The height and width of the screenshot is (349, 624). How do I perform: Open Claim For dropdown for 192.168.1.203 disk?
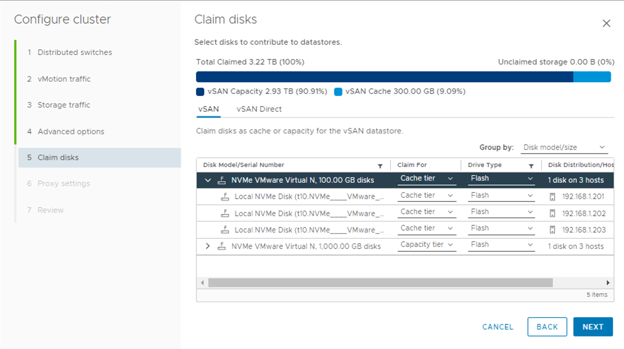pyautogui.click(x=427, y=228)
